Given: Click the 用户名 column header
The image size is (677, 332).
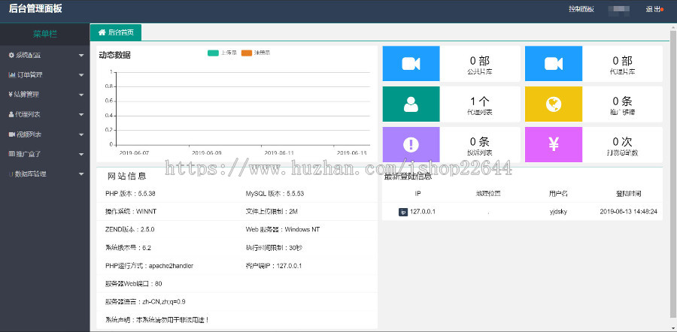Looking at the screenshot, I should [x=558, y=194].
